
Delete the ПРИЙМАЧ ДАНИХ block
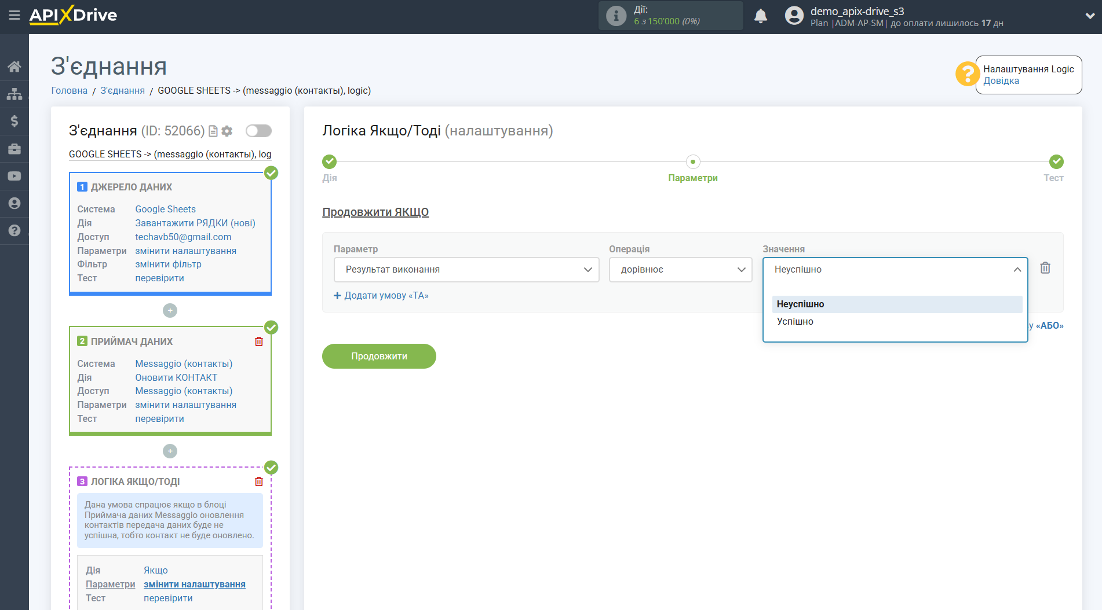(x=258, y=341)
